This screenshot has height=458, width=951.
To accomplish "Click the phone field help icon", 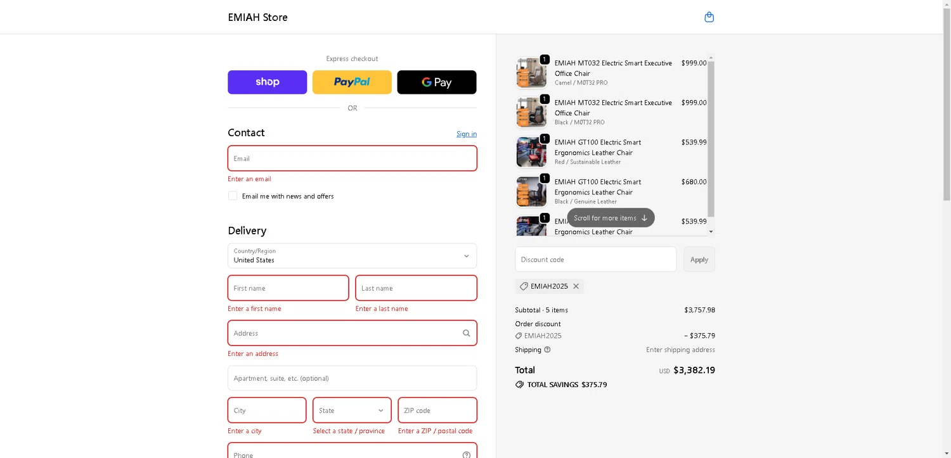I will (466, 454).
